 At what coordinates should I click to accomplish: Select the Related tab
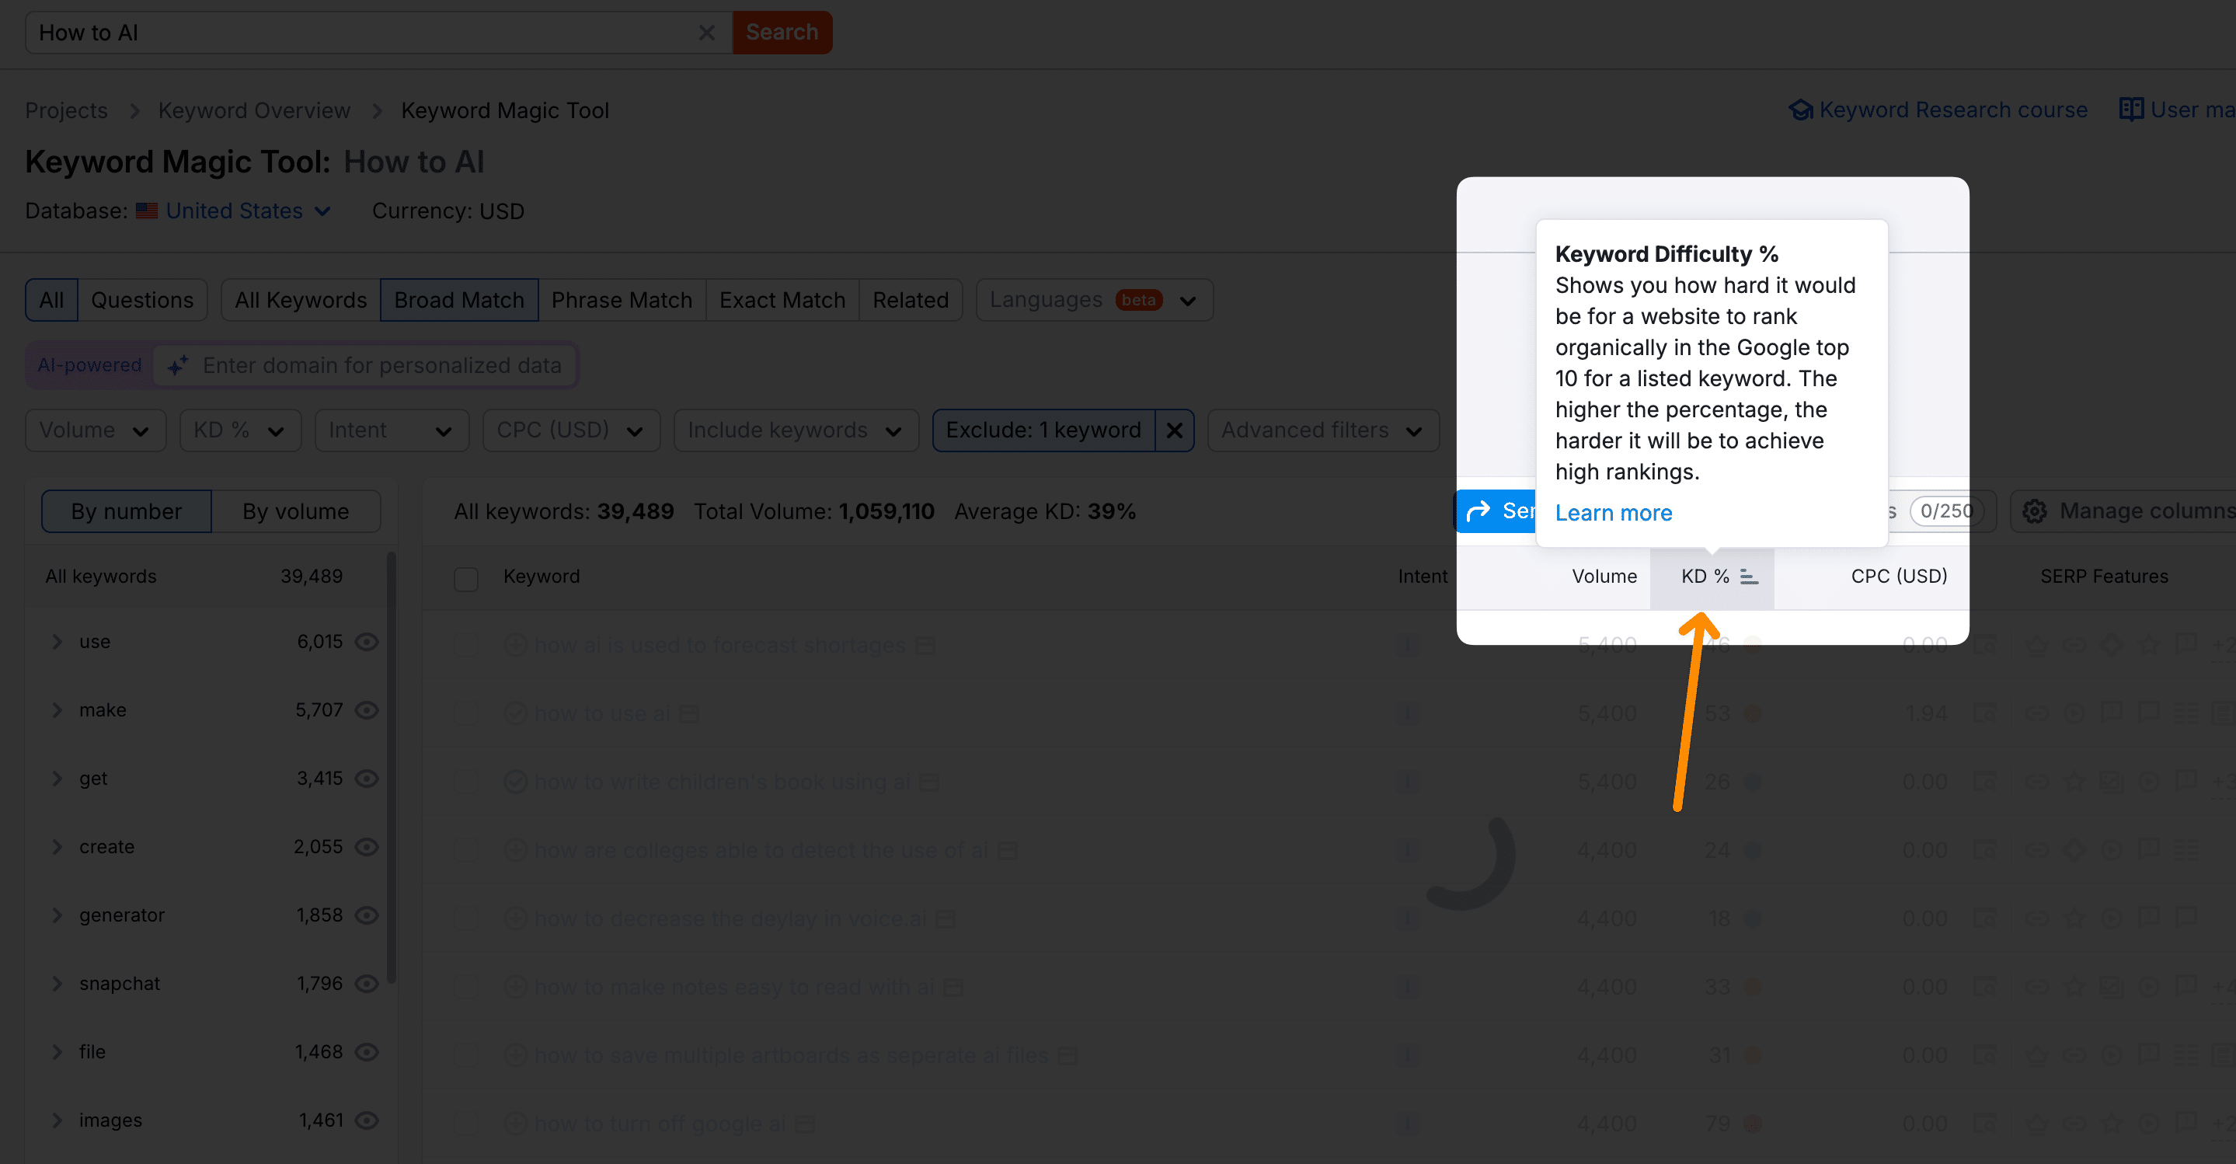tap(908, 298)
